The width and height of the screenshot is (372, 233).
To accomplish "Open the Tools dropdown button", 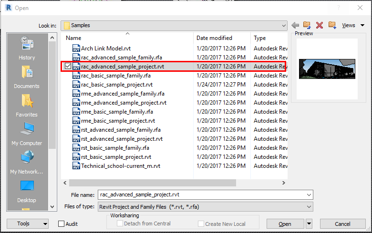I will 28,224.
